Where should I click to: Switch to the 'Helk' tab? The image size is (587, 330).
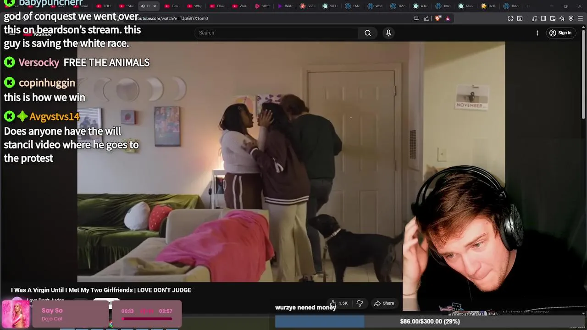pyautogui.click(x=488, y=6)
